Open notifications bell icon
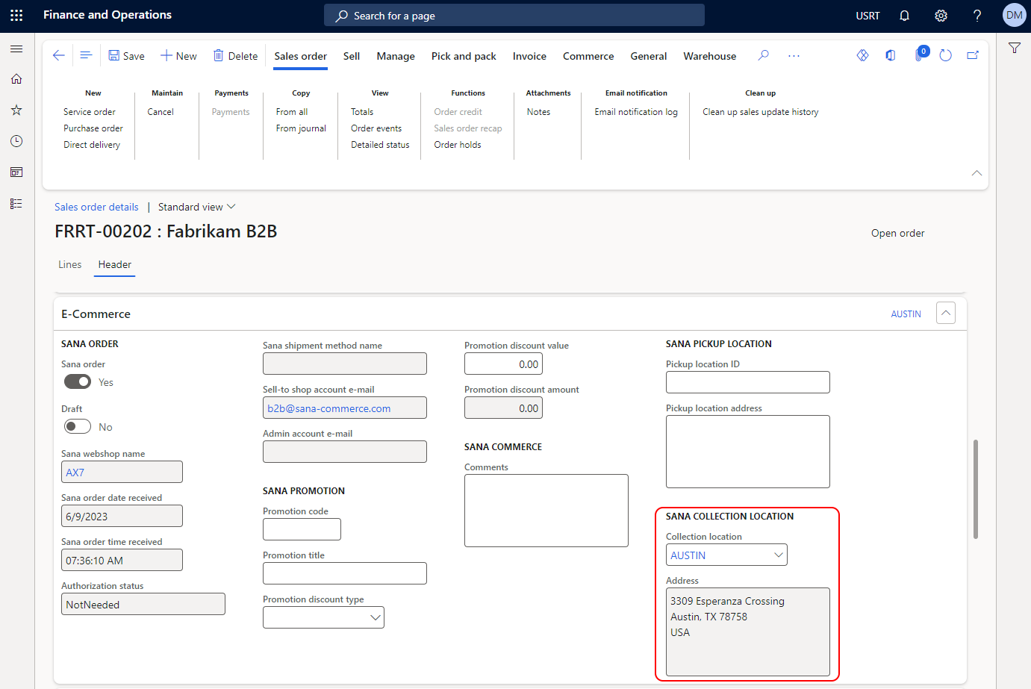 (x=904, y=16)
